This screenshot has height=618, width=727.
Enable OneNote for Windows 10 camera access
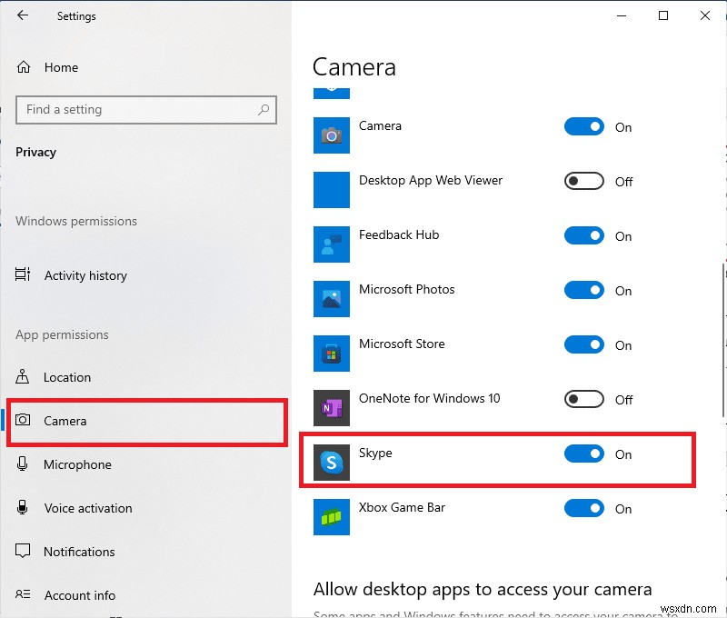(x=583, y=399)
